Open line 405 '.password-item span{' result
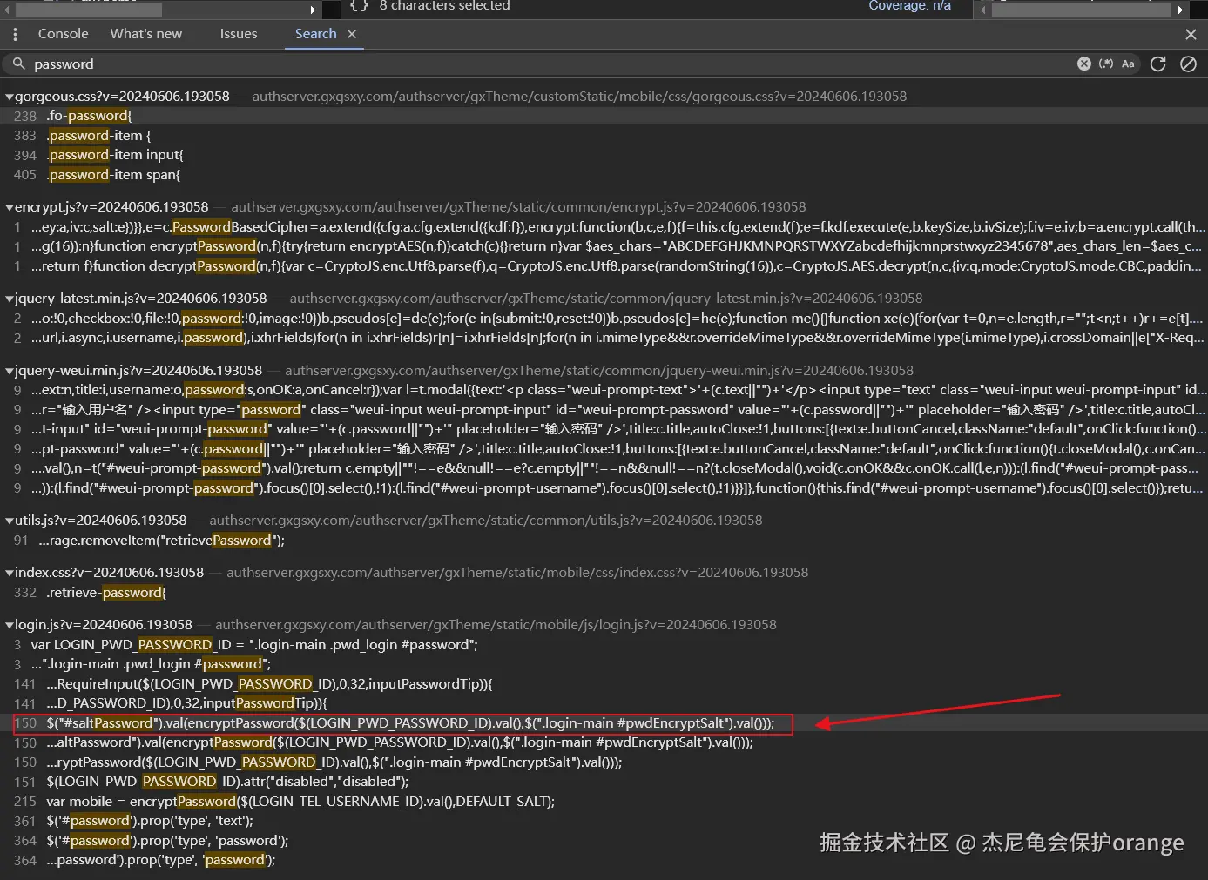Viewport: 1208px width, 880px height. 604,175
